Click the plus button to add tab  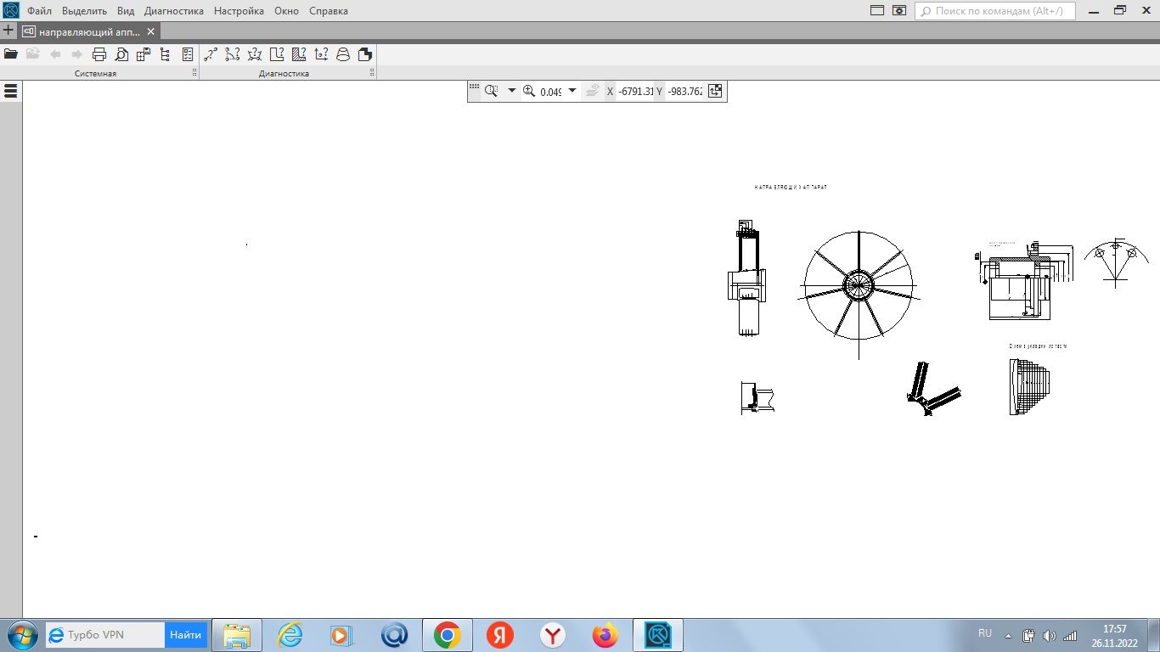pyautogui.click(x=8, y=31)
